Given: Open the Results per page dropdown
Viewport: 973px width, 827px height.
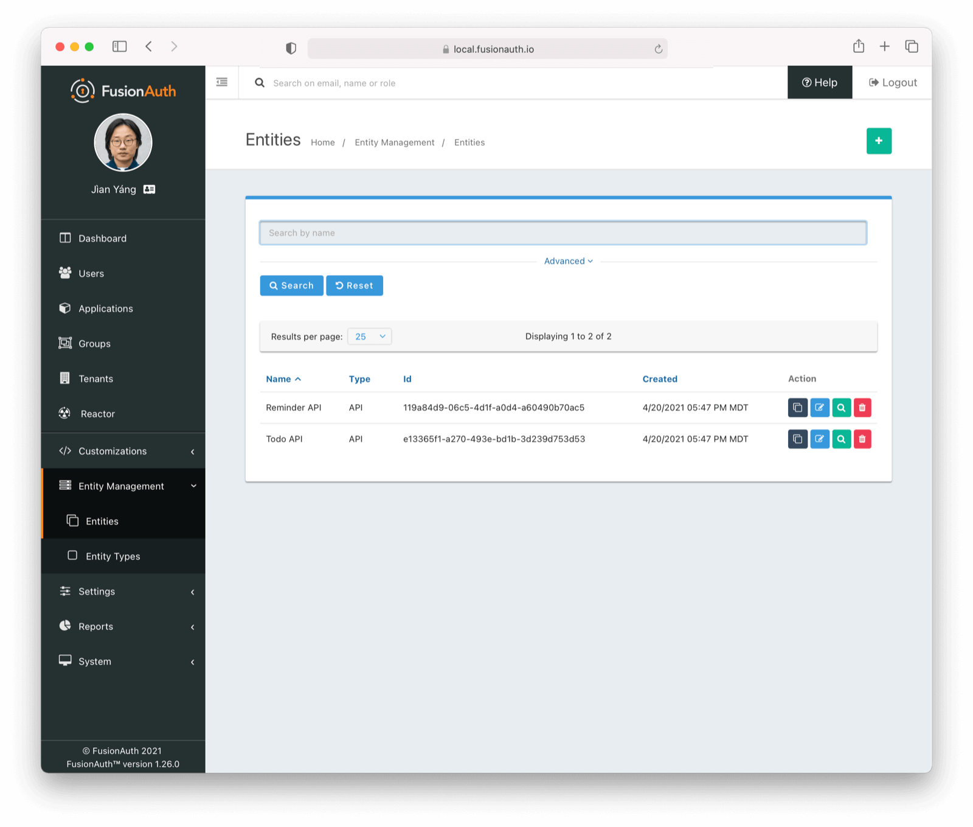Looking at the screenshot, I should tap(370, 337).
